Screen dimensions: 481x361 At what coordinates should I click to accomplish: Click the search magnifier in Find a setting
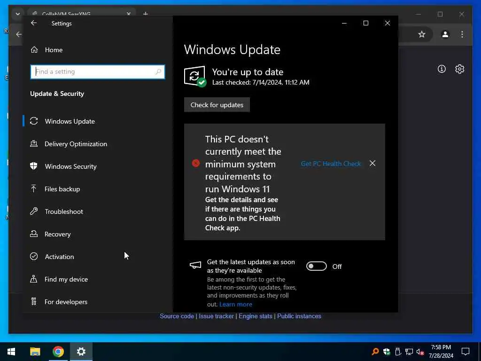click(158, 72)
